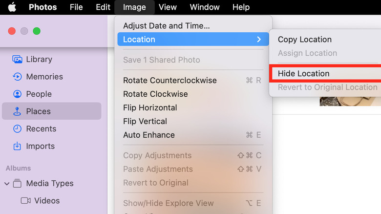Click the photo thumbnail behind the submenu
Screen dimensions: 381x214
coord(350,101)
